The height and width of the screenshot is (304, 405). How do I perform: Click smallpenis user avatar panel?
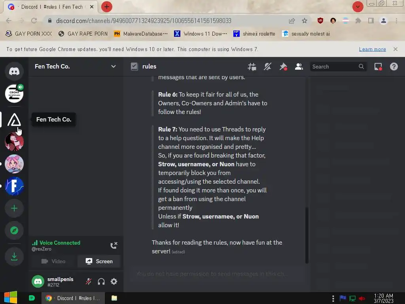pos(53,281)
